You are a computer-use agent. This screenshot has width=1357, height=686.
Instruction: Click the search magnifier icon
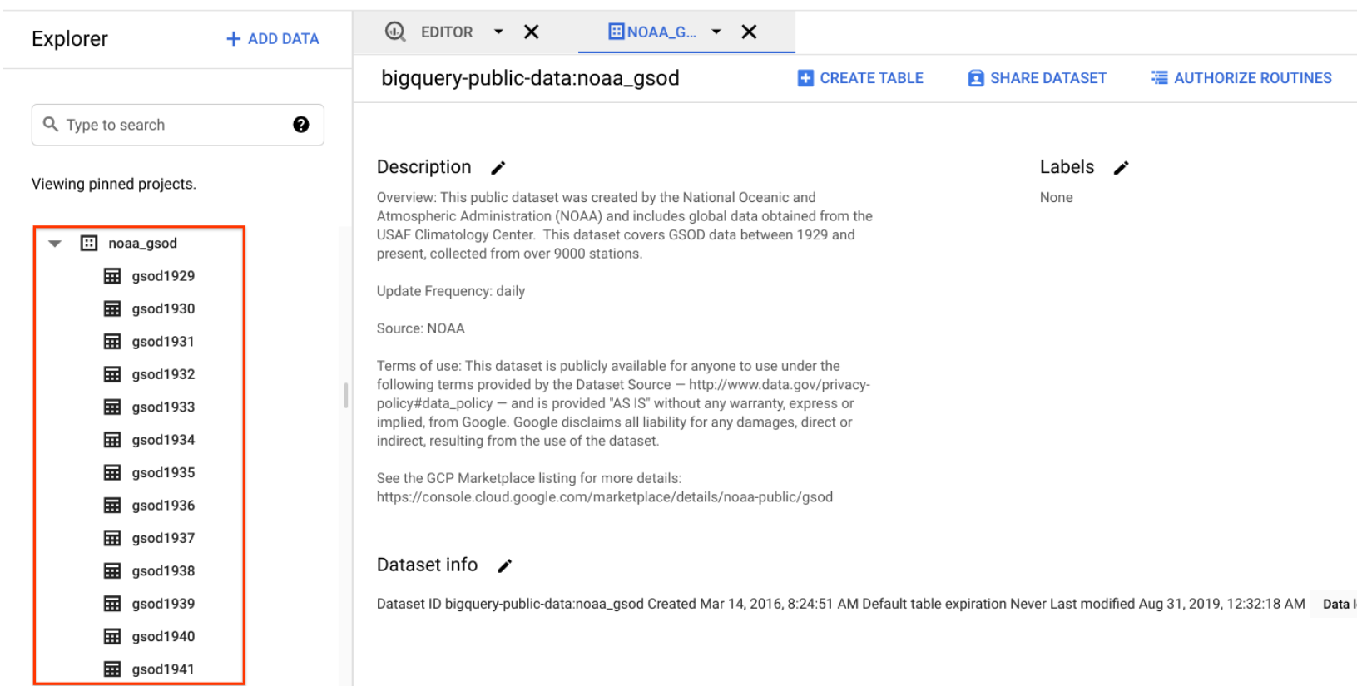[x=51, y=124]
